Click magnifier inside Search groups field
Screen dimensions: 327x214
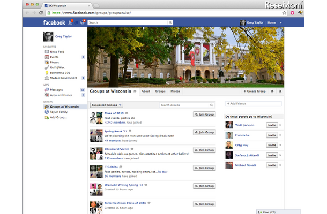tap(211, 105)
